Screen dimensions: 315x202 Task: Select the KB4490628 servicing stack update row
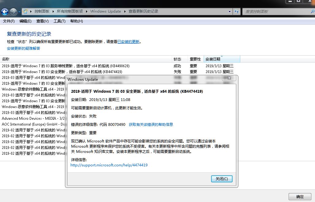click(120, 66)
